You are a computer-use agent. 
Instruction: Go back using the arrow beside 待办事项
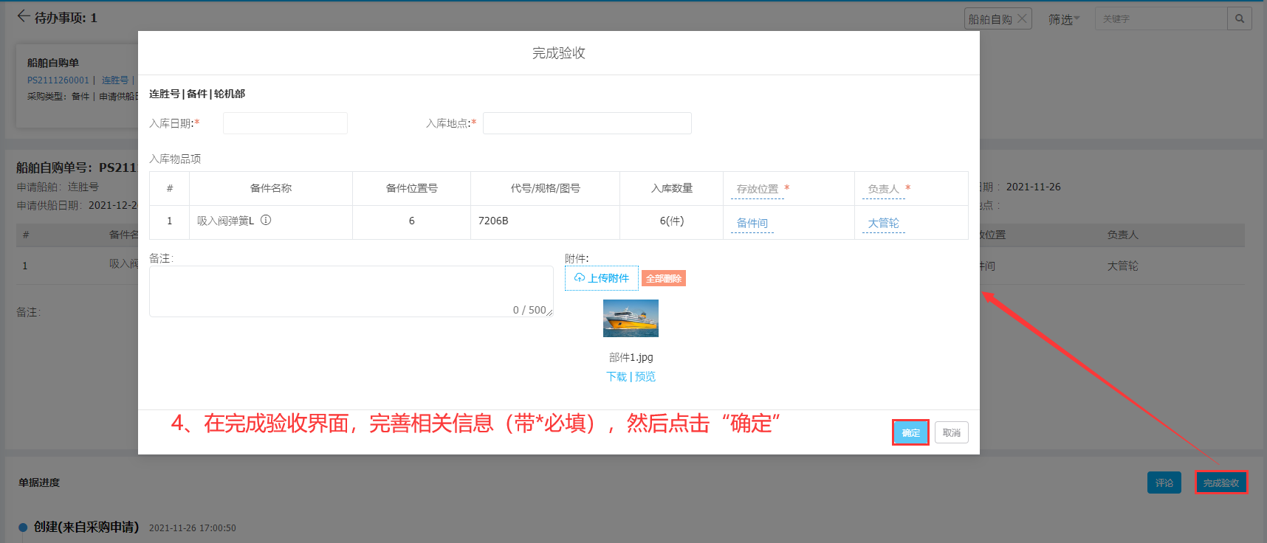click(x=23, y=16)
